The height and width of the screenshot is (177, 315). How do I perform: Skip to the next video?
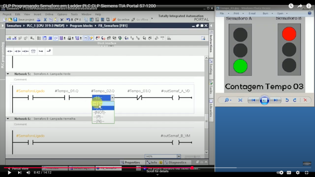19,172
